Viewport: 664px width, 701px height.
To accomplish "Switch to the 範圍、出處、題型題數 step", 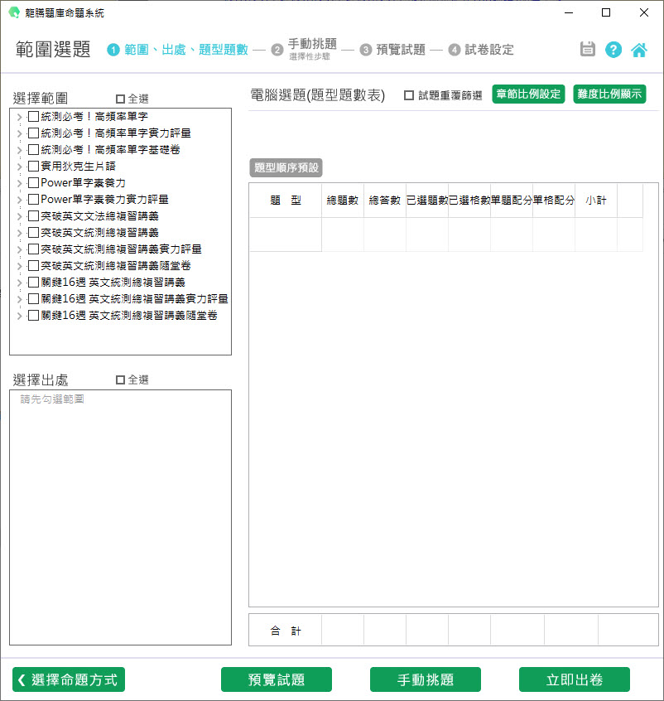I will [x=185, y=50].
